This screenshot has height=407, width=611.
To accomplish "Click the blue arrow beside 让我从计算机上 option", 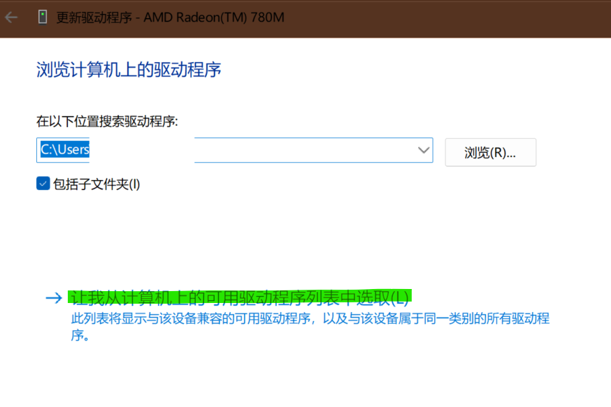I will [x=54, y=298].
